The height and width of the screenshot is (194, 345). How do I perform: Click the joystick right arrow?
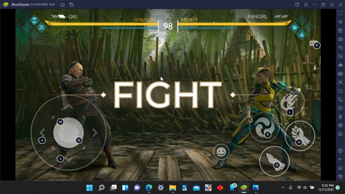click(95, 132)
